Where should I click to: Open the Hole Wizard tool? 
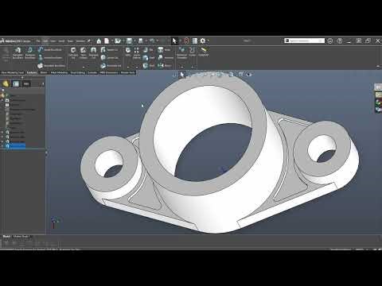click(x=84, y=53)
